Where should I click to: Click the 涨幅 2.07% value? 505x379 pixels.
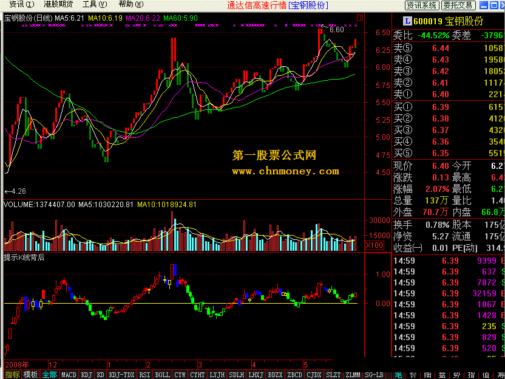(x=438, y=189)
